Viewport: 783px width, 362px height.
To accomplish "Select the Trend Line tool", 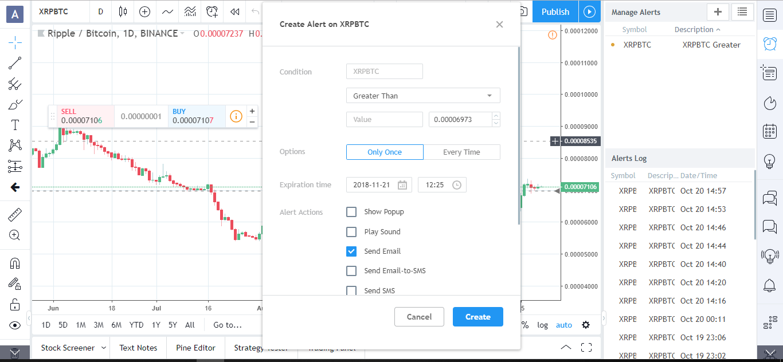I will click(x=15, y=63).
